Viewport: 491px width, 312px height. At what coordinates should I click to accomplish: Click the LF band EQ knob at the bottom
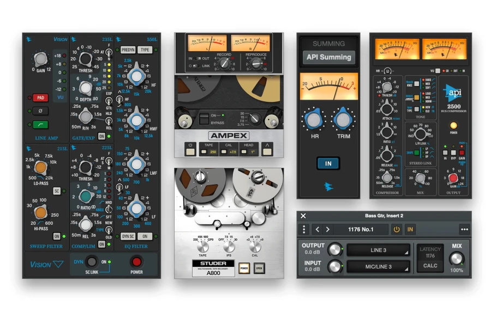[x=136, y=208]
